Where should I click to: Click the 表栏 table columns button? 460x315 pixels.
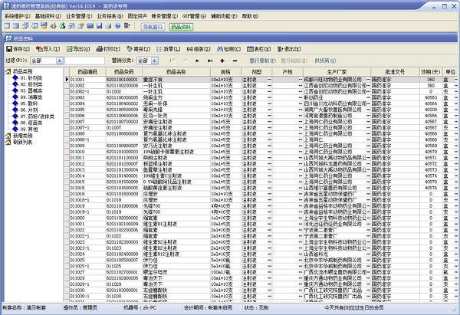pyautogui.click(x=259, y=49)
